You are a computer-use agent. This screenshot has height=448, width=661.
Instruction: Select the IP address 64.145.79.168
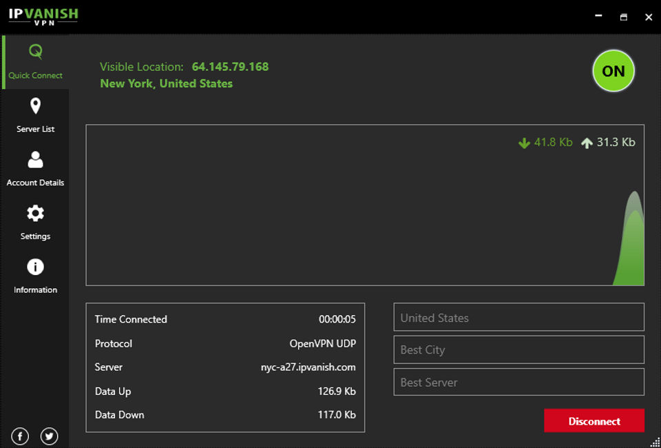(230, 67)
